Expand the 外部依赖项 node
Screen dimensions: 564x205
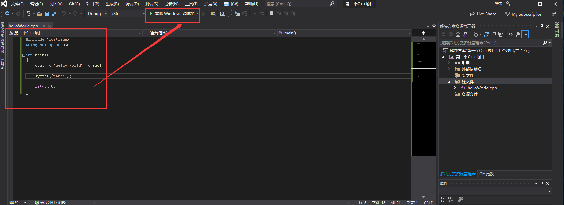pos(449,69)
